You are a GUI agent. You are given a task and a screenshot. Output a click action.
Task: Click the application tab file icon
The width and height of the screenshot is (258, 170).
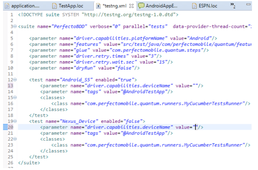[7, 6]
